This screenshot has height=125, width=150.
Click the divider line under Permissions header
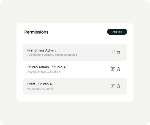[75, 39]
